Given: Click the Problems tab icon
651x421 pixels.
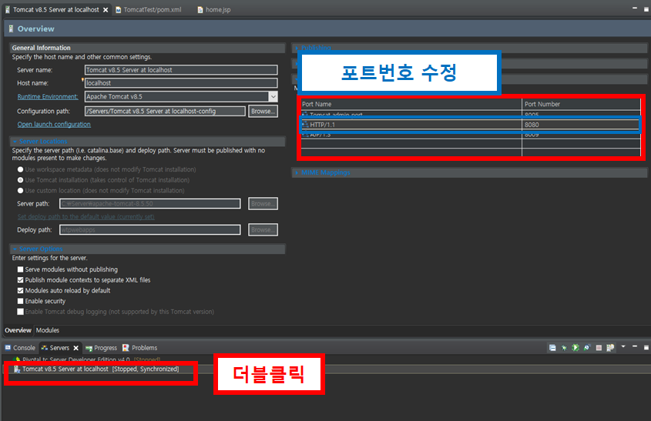Looking at the screenshot, I should [x=126, y=348].
